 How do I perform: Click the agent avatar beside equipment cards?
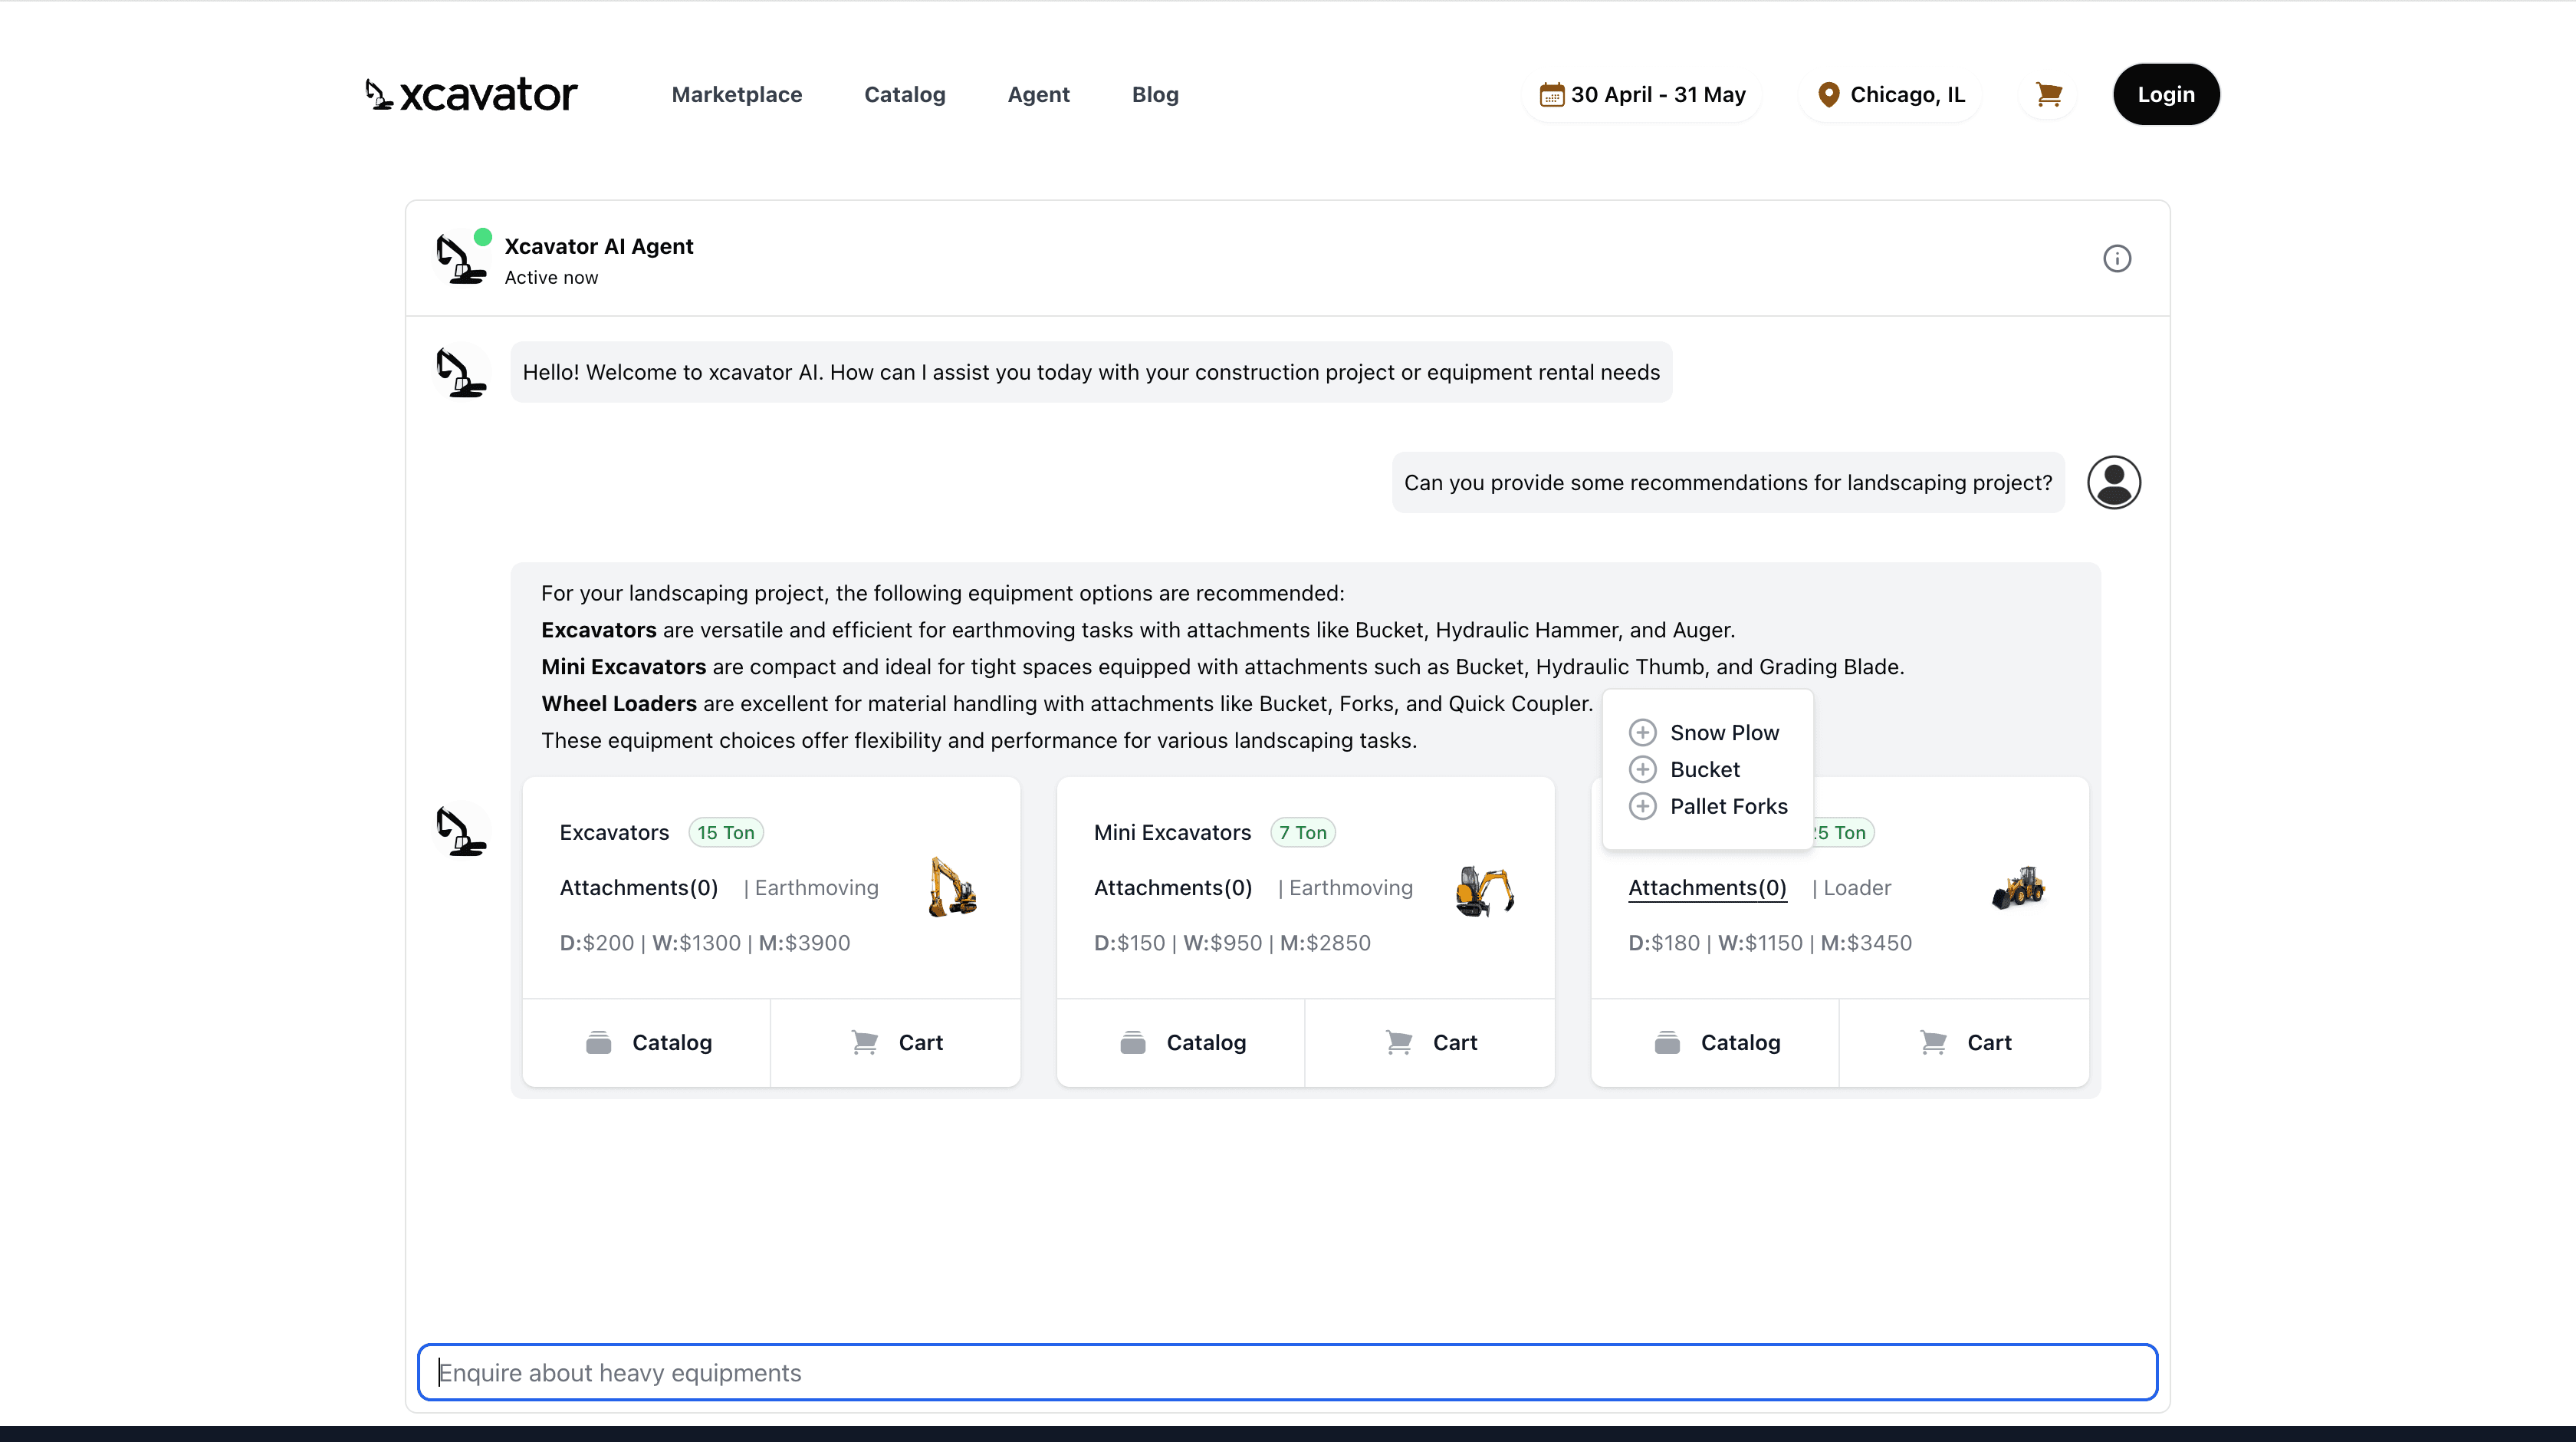tap(460, 831)
